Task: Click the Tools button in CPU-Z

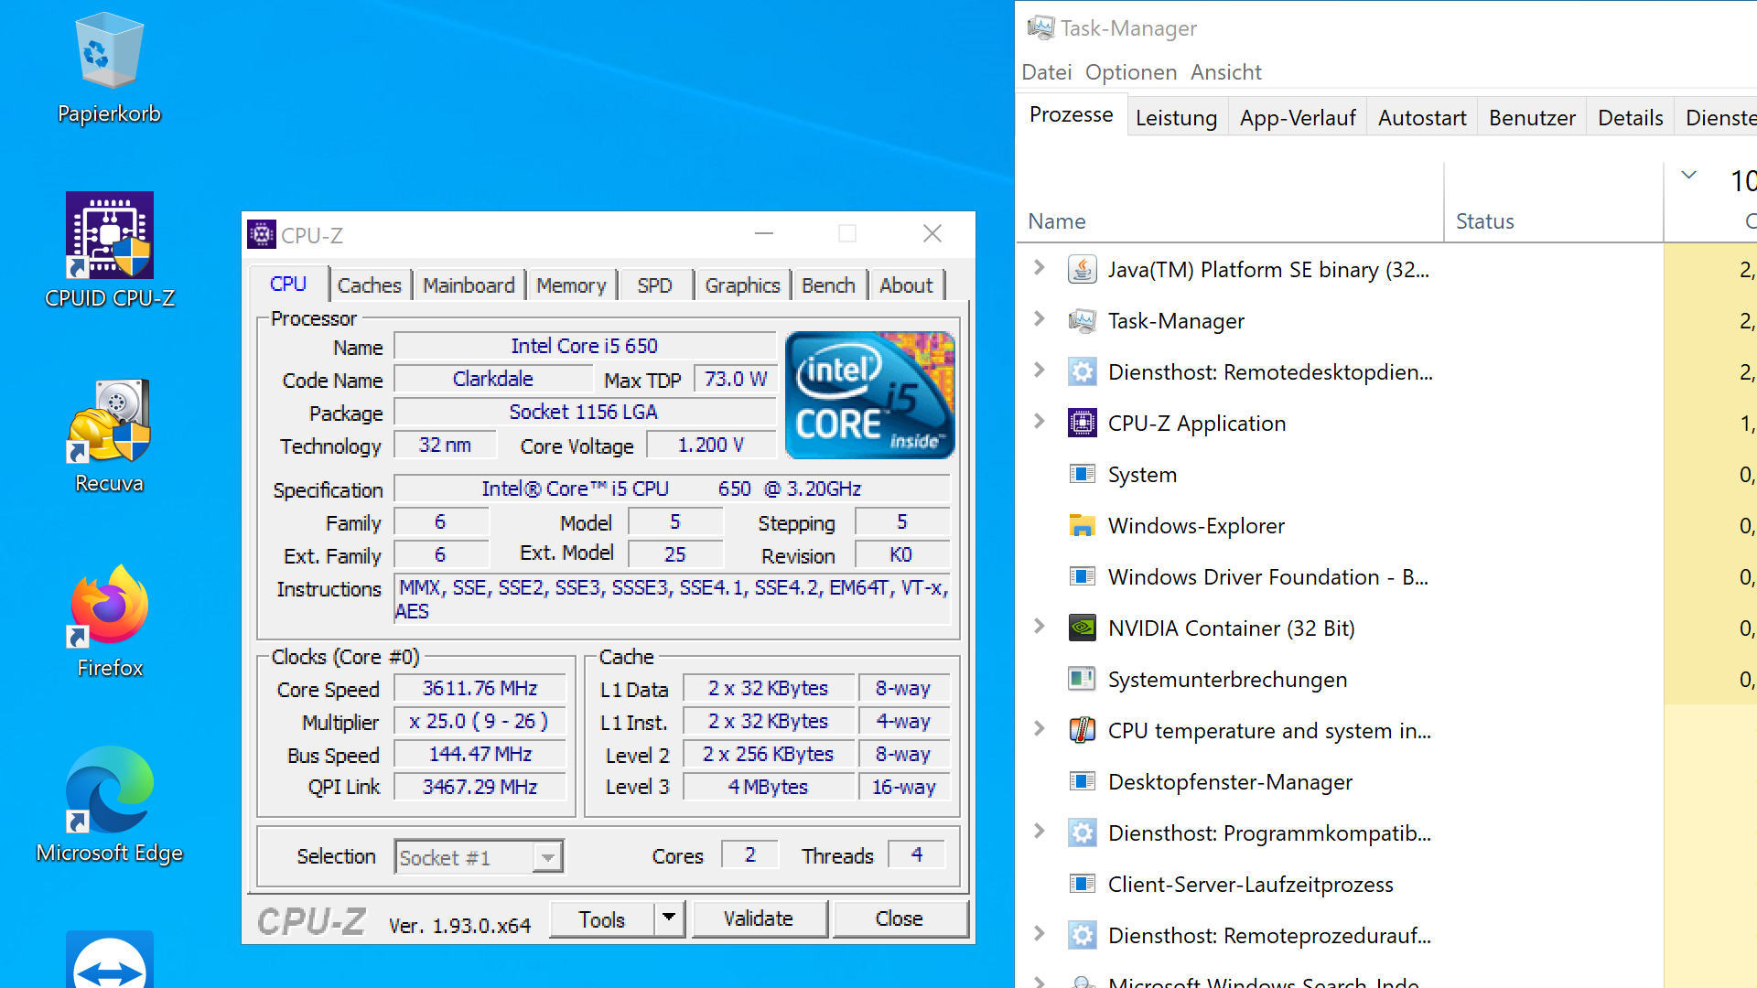Action: coord(602,918)
